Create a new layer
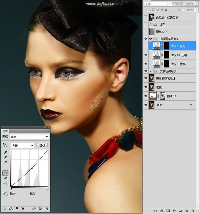This screenshot has height=214, width=200. [x=187, y=211]
